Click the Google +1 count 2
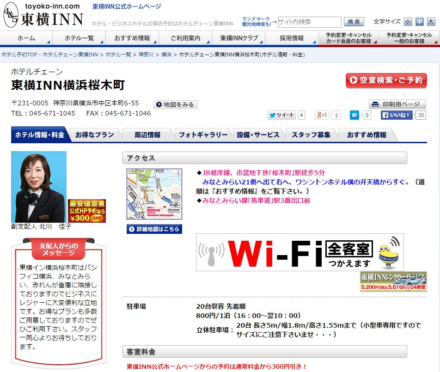 pyautogui.click(x=336, y=115)
